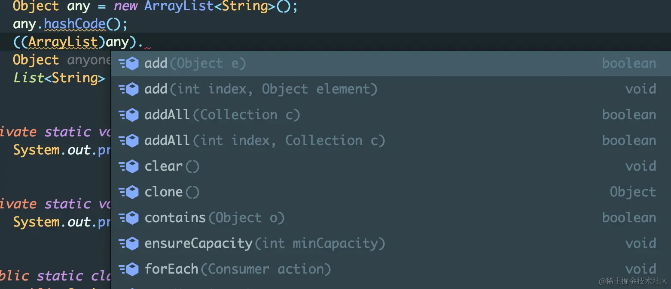Click the method icon beside clone()
The width and height of the screenshot is (671, 289).
[128, 192]
